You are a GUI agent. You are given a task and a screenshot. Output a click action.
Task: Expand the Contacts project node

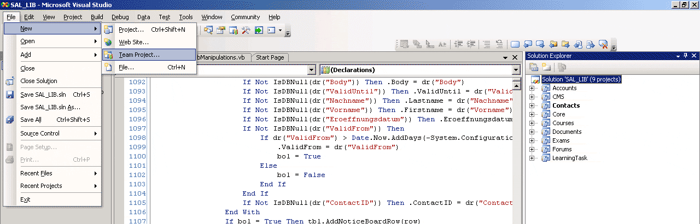[x=532, y=105]
